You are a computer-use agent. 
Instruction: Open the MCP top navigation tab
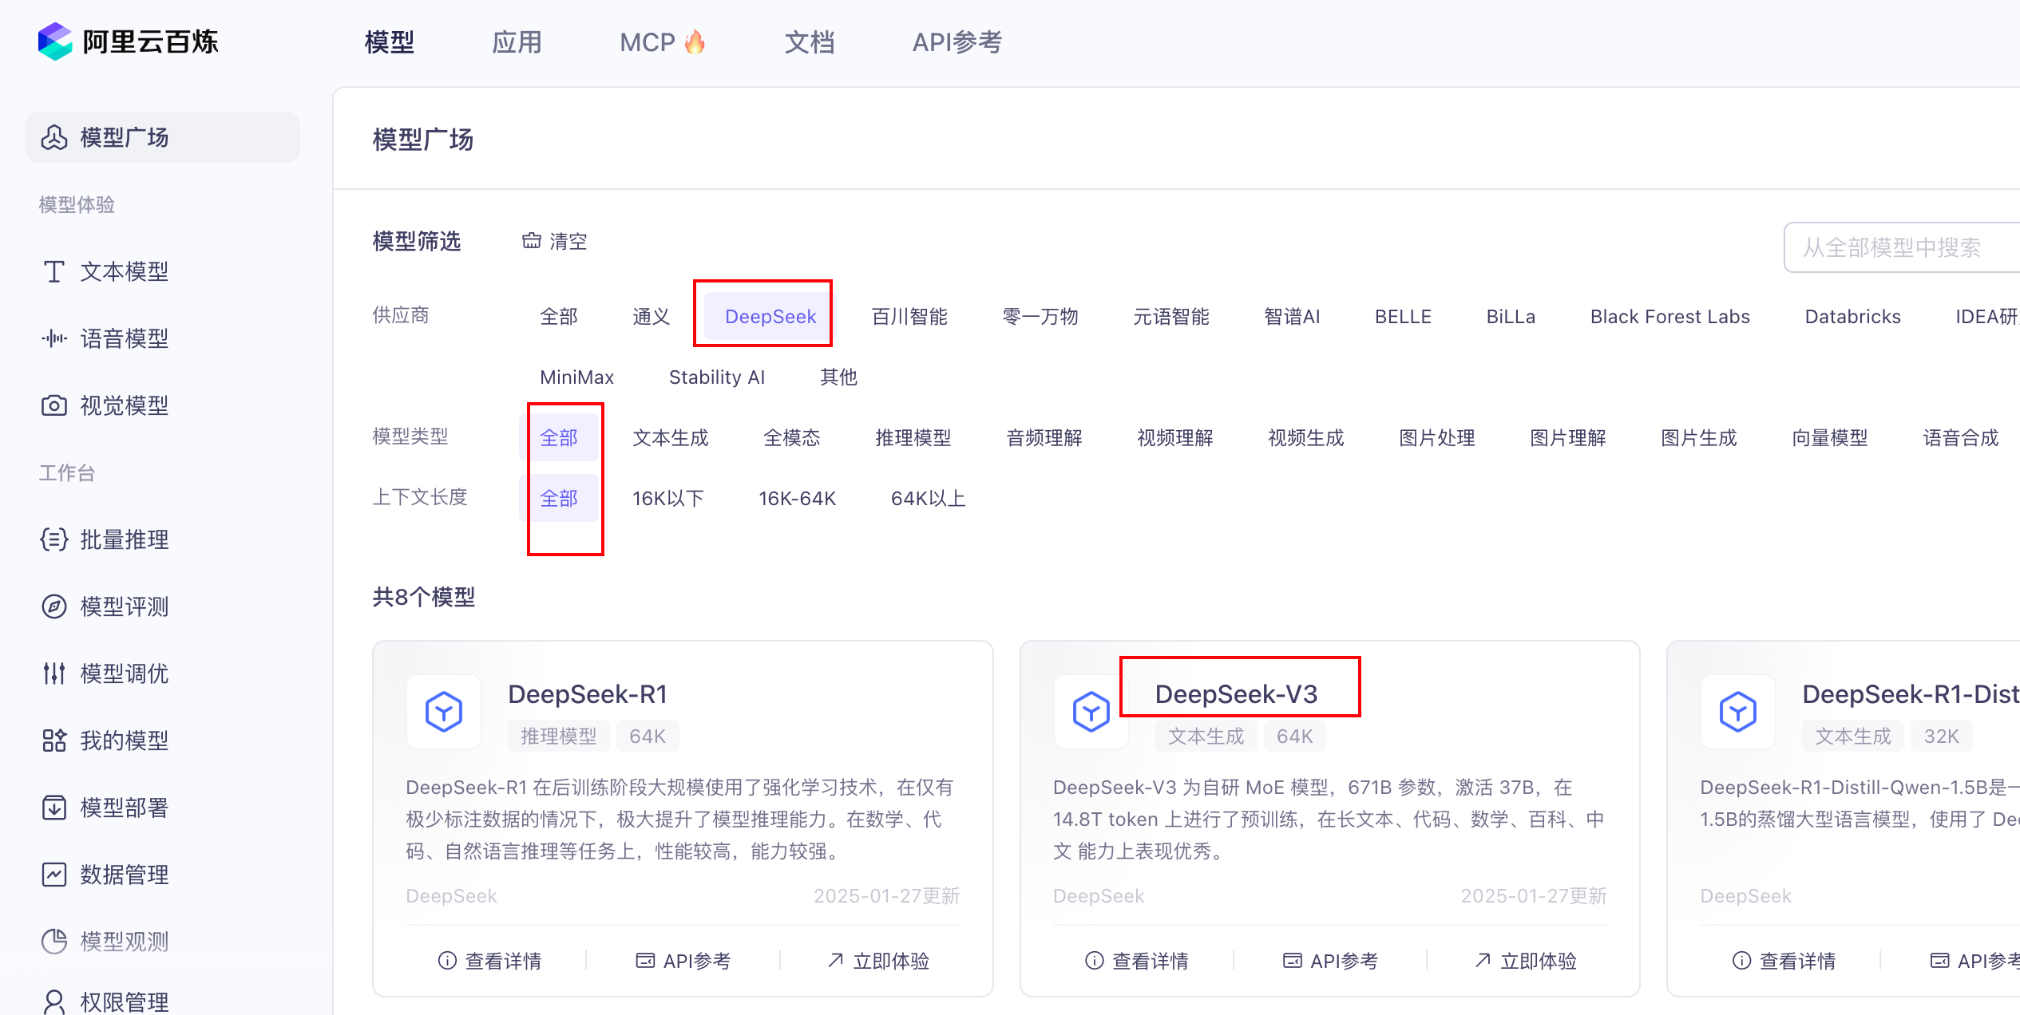pyautogui.click(x=663, y=41)
